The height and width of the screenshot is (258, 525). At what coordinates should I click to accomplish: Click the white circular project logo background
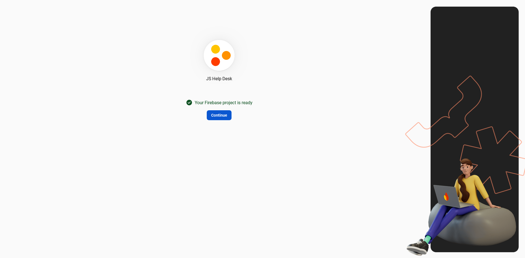pyautogui.click(x=219, y=66)
